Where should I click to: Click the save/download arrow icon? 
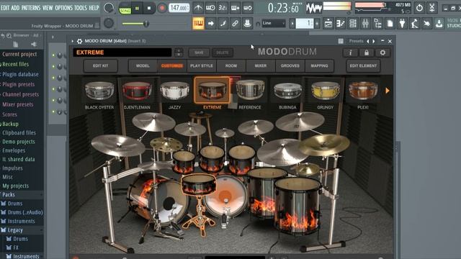pos(439,23)
